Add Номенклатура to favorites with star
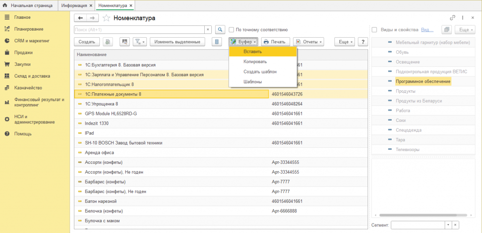The height and width of the screenshot is (233, 482). click(x=106, y=18)
